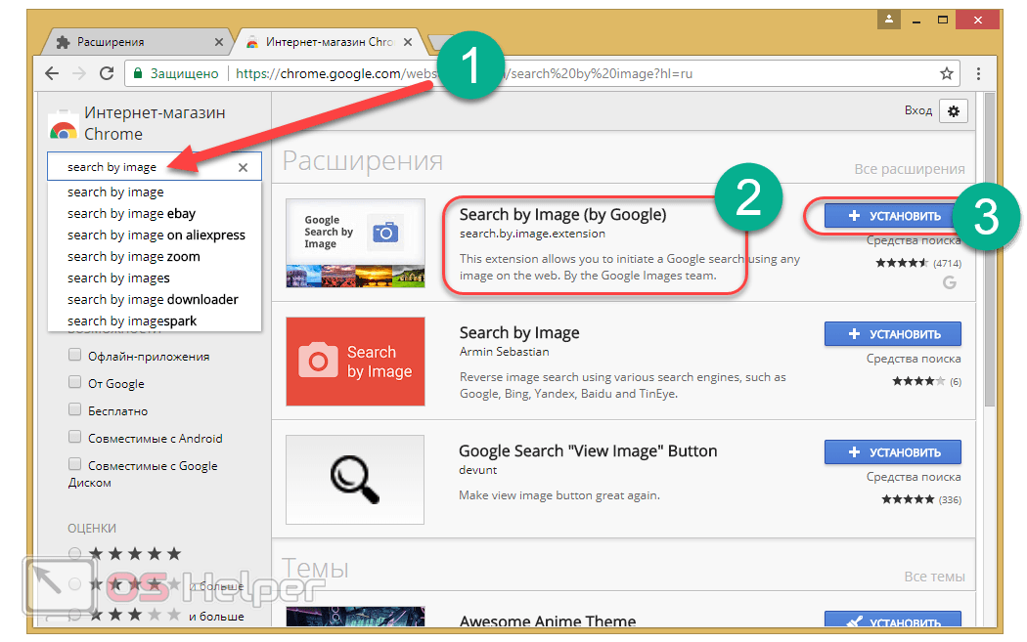
Task: Enable the Офлайн-приложения checkbox
Action: (74, 356)
